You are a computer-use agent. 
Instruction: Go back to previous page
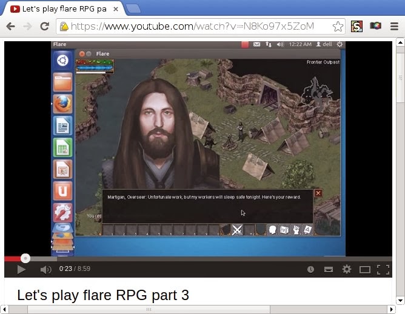(10, 26)
